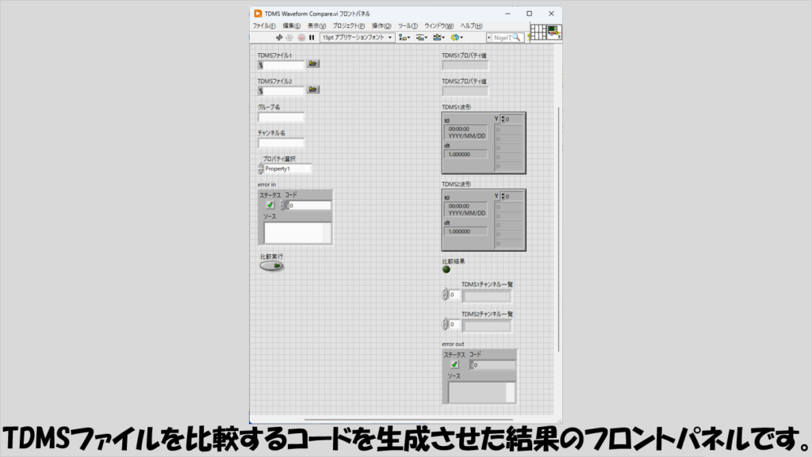Image resolution: width=812 pixels, height=457 pixels.
Task: Click the connector pane grid icon
Action: 538,32
